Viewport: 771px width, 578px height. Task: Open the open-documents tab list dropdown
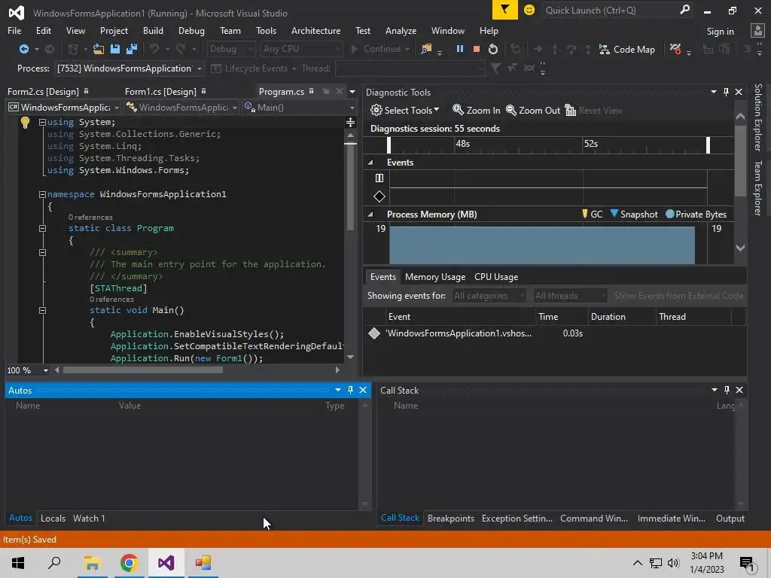point(352,92)
